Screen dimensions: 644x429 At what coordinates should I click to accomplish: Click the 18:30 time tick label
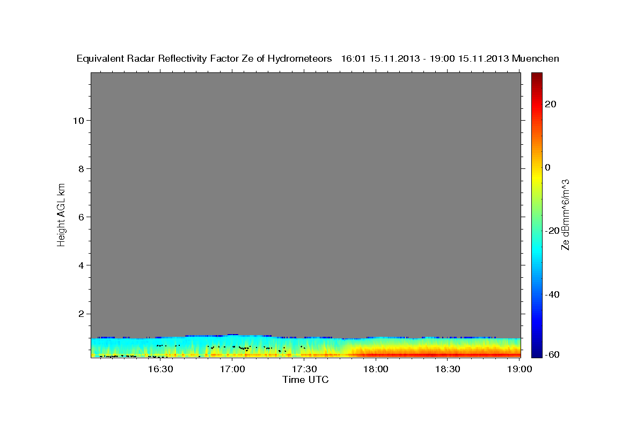pyautogui.click(x=448, y=369)
